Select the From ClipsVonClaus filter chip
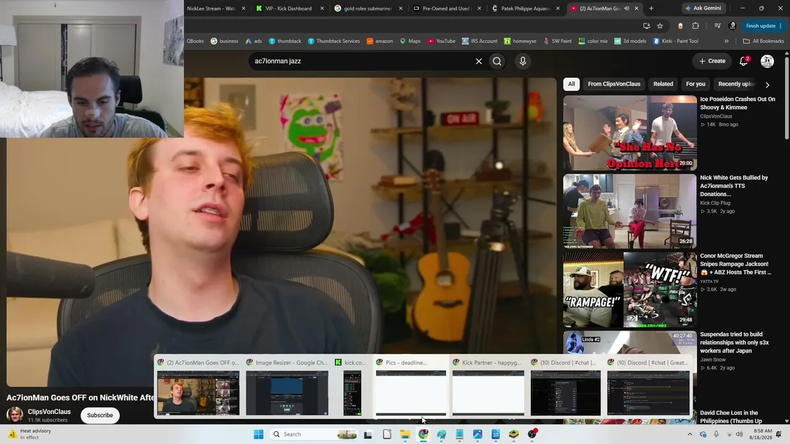Screen dimensions: 790x444 click(614, 84)
